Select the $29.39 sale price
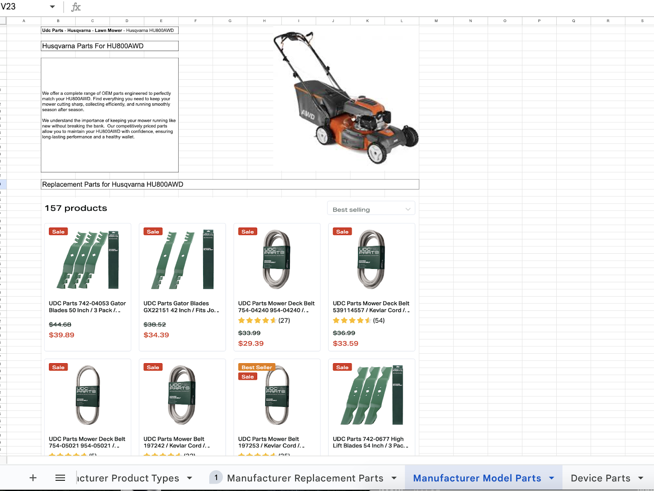Screen dimensions: 654x491 (x=251, y=344)
